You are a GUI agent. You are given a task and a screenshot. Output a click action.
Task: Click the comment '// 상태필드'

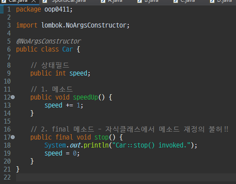(50, 65)
